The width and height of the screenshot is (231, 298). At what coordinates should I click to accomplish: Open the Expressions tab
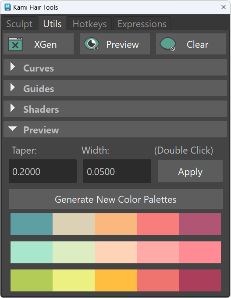(x=142, y=24)
